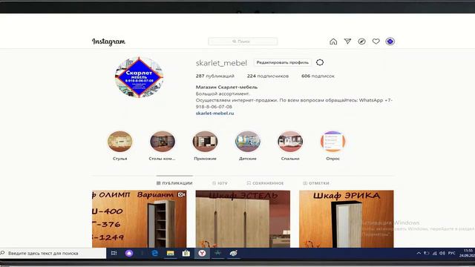
Task: Open the skarlet-mebel.ru website link
Action: pyautogui.click(x=214, y=113)
